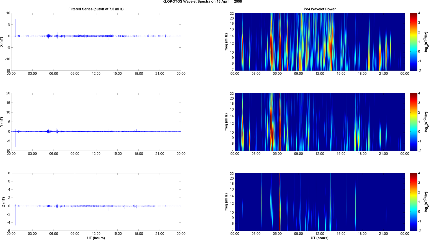This screenshot has height=240, width=429.
Task: Click the 'log2(nT²/Hz)' label beside the top colorbar
Action: (x=426, y=42)
